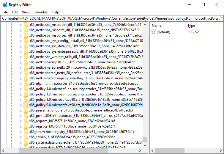224x154 pixels.
Task: Click folder icon for x86_netfx-sbs_sys_config_install_dll key
Action: pos(26,41)
